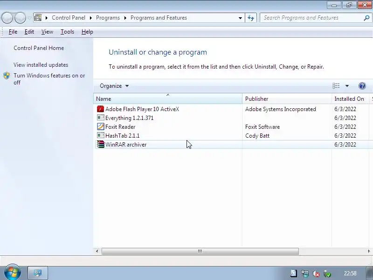Click the Adobe Flash Player red icon
The image size is (373, 280).
tap(100, 109)
